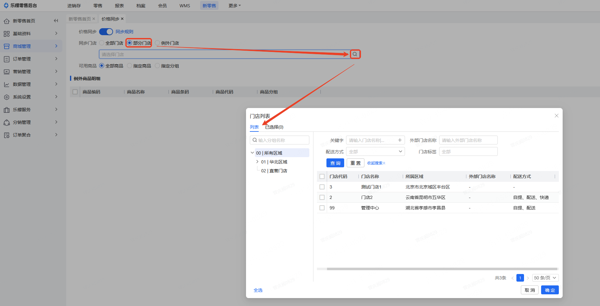This screenshot has height=306, width=600.
Task: Select 全部门店 radio option
Action: pyautogui.click(x=111, y=43)
